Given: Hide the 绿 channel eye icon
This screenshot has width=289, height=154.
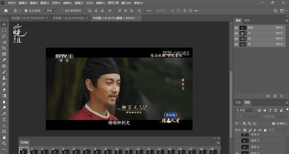Looking at the screenshot, I should tap(236, 38).
